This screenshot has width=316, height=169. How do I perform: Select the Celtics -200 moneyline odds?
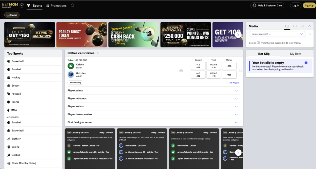click(x=229, y=66)
